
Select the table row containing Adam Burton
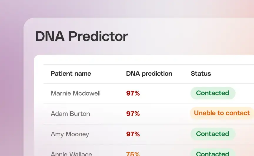(x=149, y=114)
